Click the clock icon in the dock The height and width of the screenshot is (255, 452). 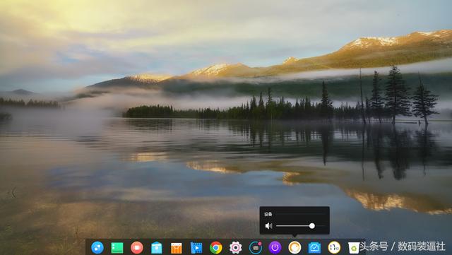(334, 247)
